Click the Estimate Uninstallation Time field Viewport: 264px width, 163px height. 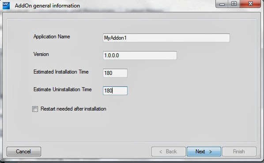[x=115, y=91]
